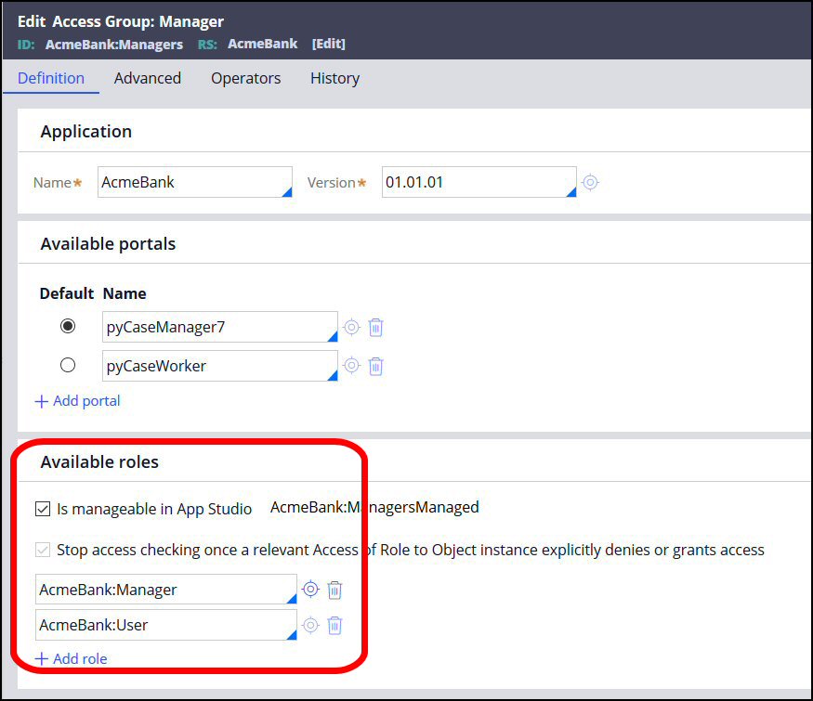Select pyCaseManager7 default portal radio button
813x701 pixels.
tap(68, 327)
